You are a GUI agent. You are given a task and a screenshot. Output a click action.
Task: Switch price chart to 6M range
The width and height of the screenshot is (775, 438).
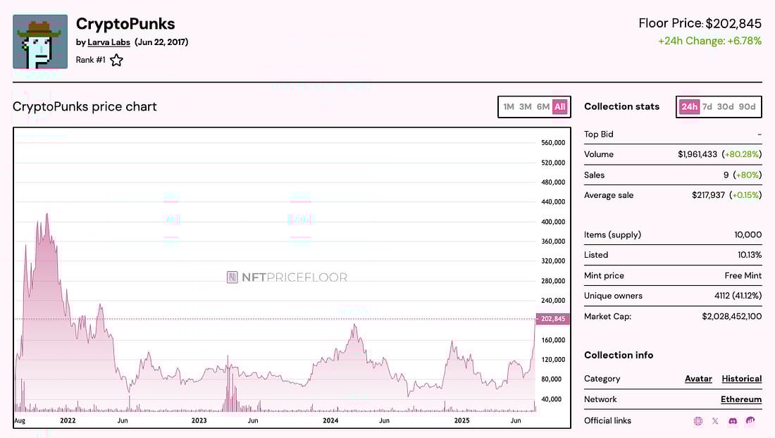click(542, 106)
